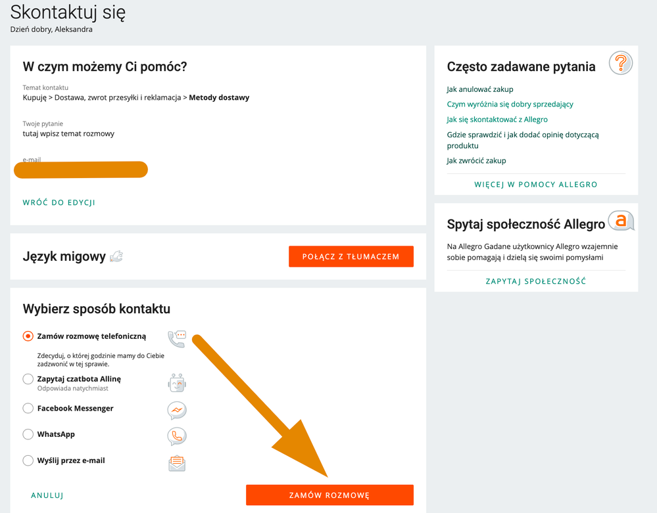Select Zamów rozmowę telefoniczną radio option
The width and height of the screenshot is (657, 513).
point(28,336)
